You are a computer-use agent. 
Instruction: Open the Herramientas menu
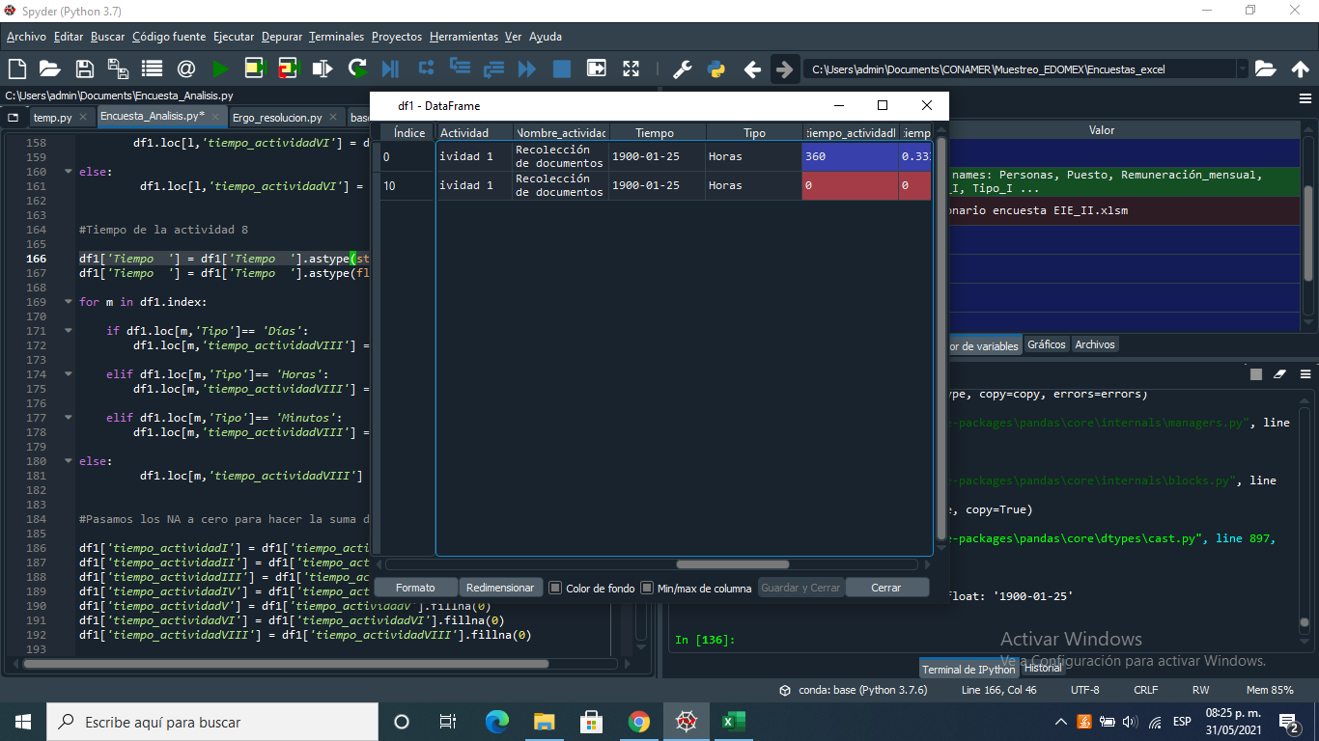click(x=463, y=37)
